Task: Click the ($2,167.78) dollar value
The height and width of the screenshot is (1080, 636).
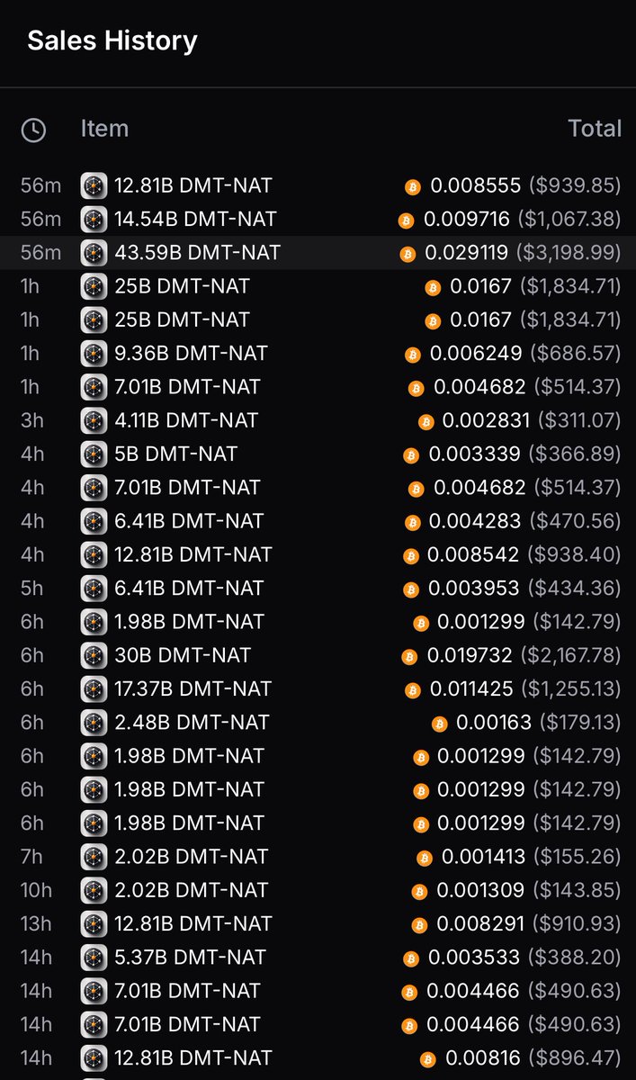Action: [x=570, y=655]
